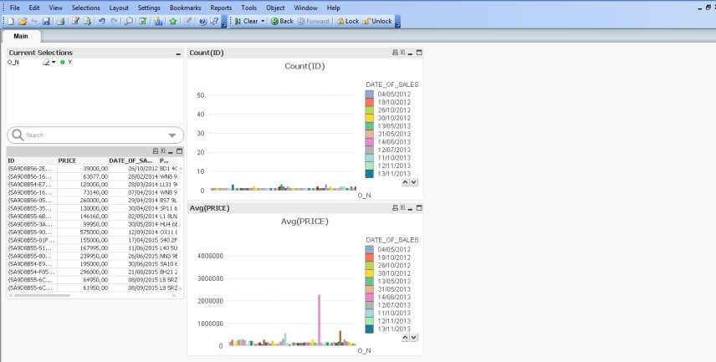Viewport: 716px width, 362px height.
Task: Add a bookmark with the green star
Action: click(x=173, y=21)
